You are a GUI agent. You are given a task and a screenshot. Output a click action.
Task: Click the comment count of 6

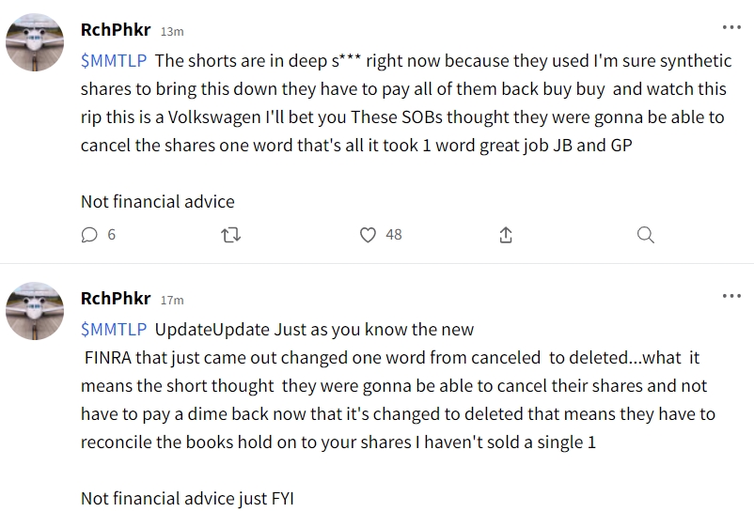(x=111, y=235)
